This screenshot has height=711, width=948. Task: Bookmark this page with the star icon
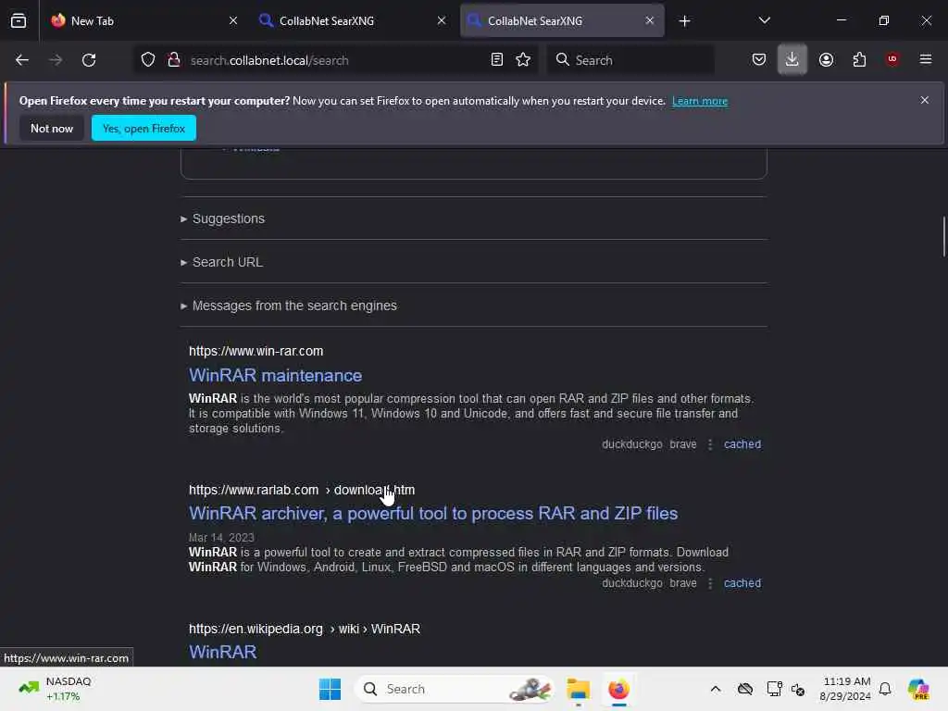coord(523,60)
